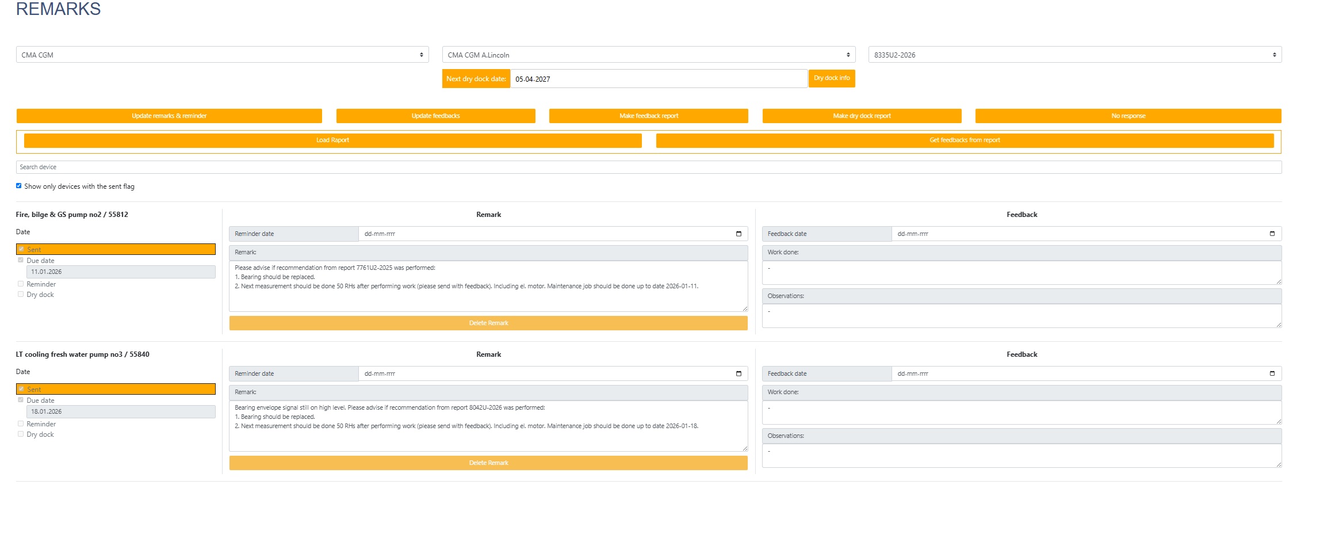The image size is (1328, 534).
Task: Toggle Due date checkbox for Fire pump 55812
Action: coord(21,260)
